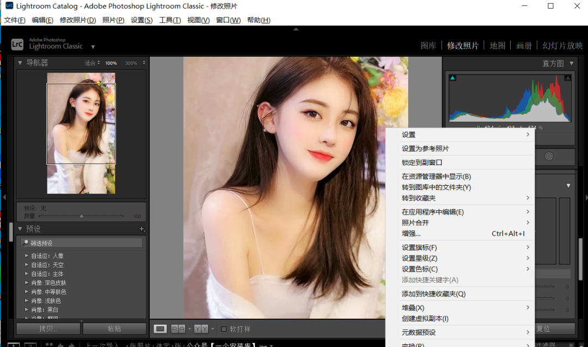The height and width of the screenshot is (347, 588).
Task: Select before/after Y|Y view icon
Action: click(x=201, y=328)
